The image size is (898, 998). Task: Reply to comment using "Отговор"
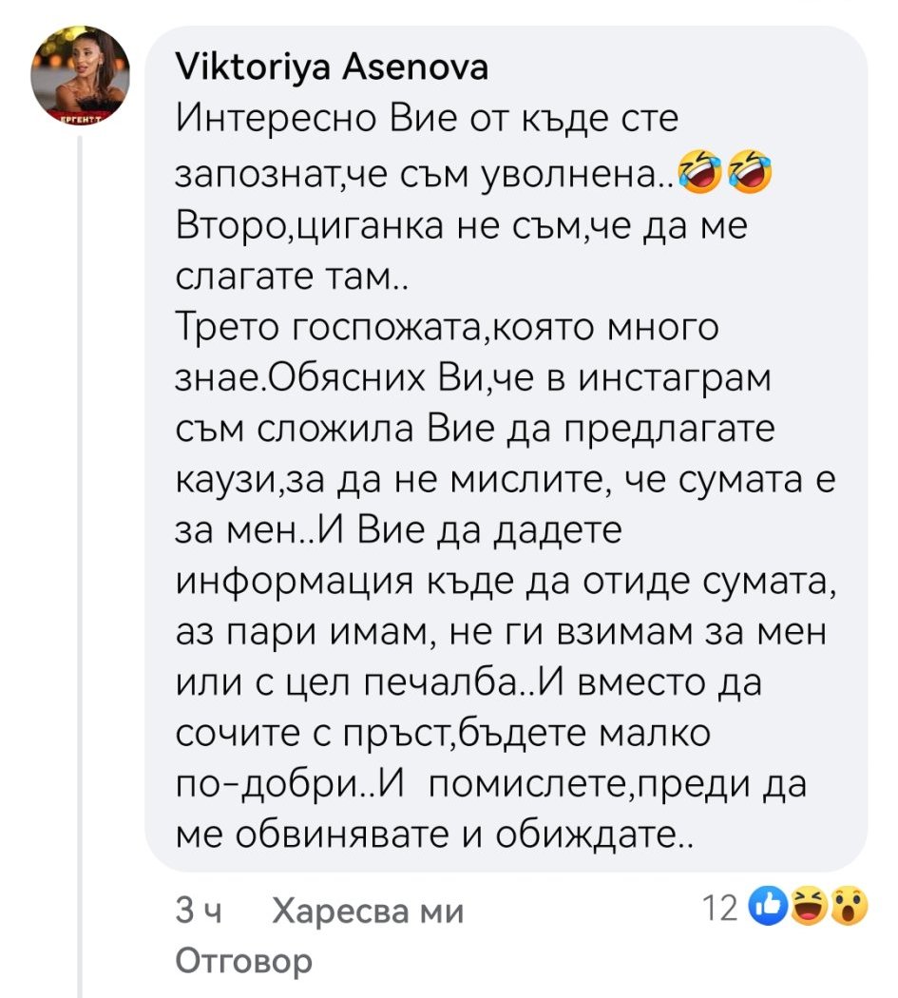click(244, 961)
